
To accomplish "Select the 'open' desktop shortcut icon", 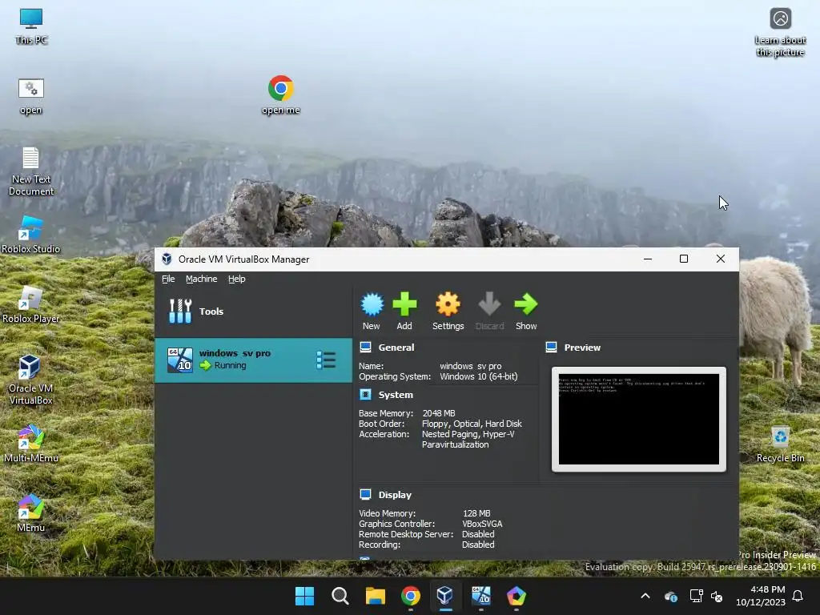I will [31, 96].
